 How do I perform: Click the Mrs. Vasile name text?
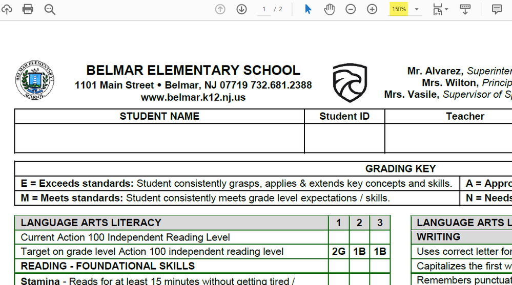[x=412, y=95]
